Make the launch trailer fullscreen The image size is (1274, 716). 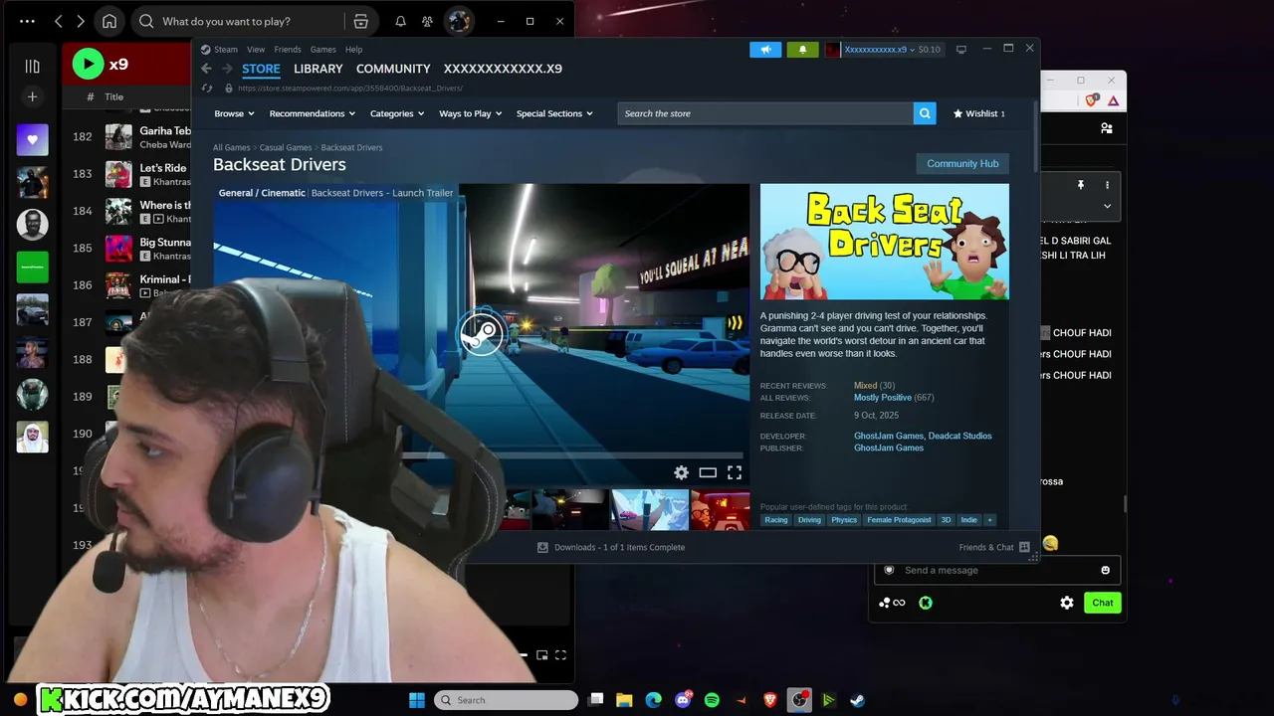(735, 472)
